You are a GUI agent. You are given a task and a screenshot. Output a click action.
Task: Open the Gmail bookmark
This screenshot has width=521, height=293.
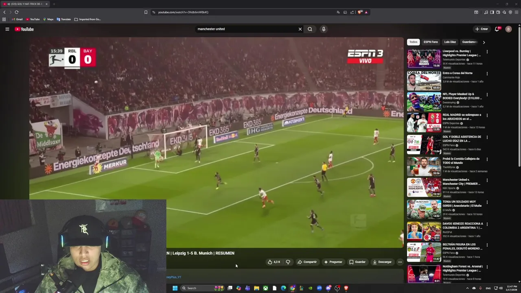pyautogui.click(x=17, y=19)
